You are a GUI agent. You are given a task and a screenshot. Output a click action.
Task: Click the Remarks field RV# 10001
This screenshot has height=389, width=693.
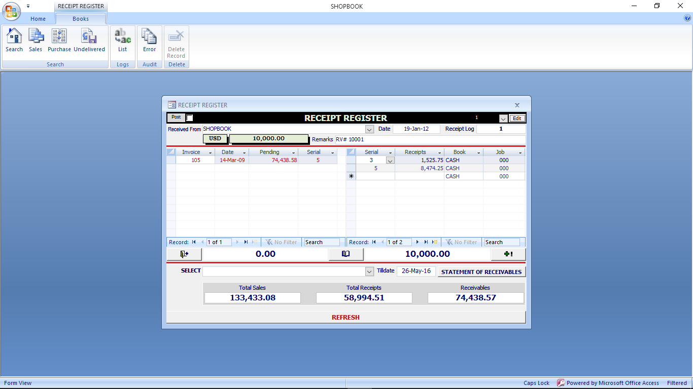coord(430,139)
